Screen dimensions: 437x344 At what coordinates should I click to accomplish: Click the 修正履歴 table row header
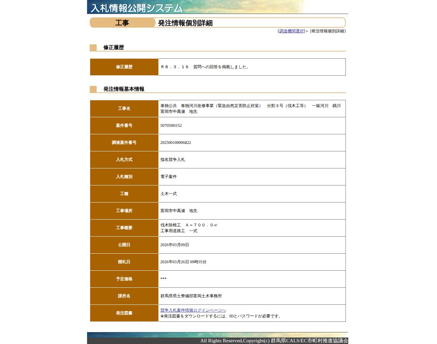click(124, 67)
